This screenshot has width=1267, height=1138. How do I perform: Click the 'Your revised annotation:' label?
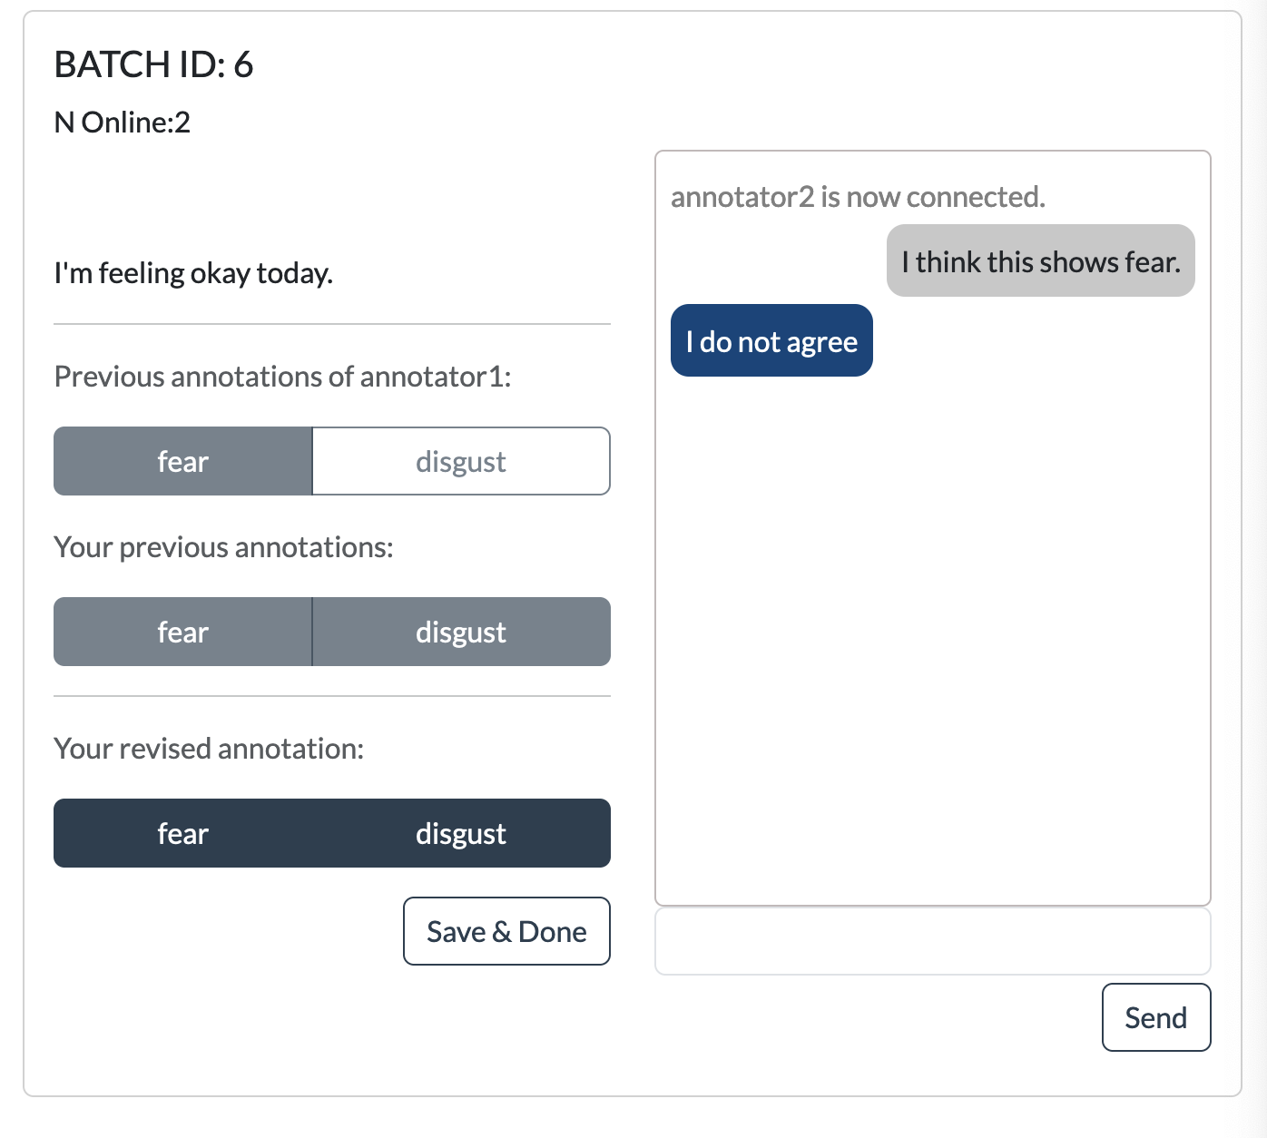(x=209, y=749)
